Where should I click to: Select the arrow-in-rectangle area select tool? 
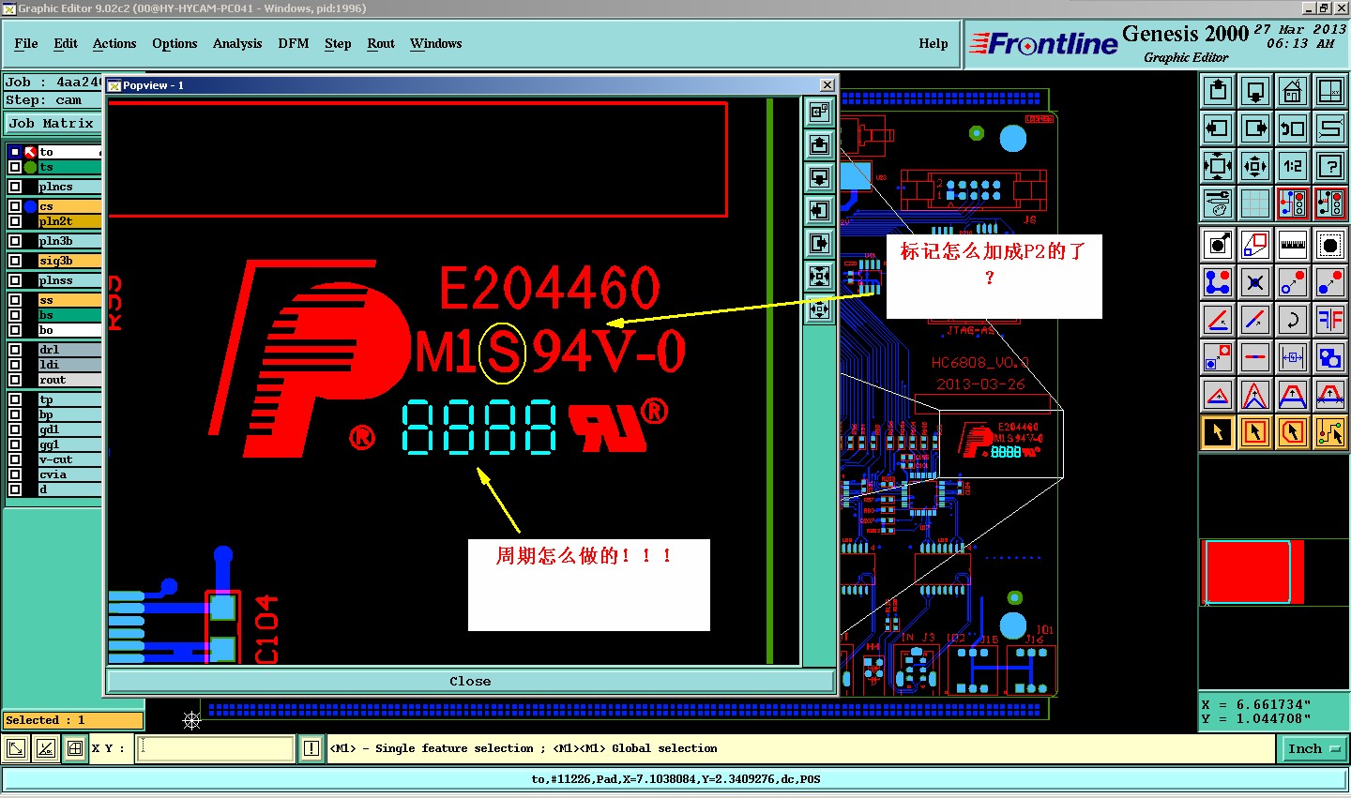[1255, 432]
